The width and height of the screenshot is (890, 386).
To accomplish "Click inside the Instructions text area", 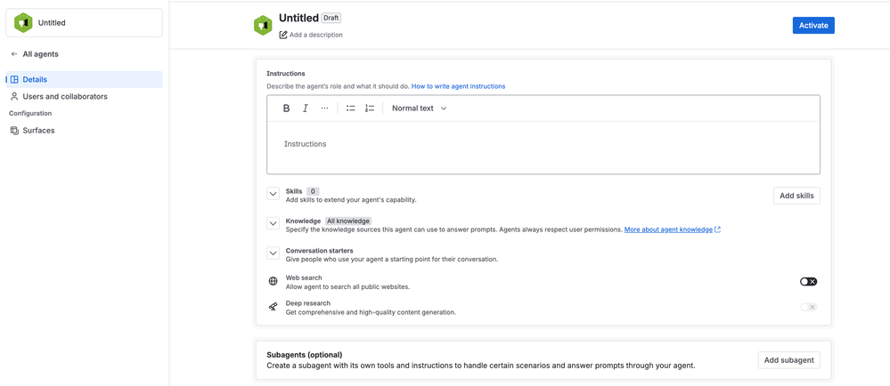I will point(543,148).
